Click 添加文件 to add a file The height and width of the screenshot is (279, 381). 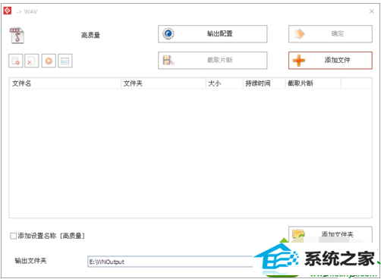[330, 61]
